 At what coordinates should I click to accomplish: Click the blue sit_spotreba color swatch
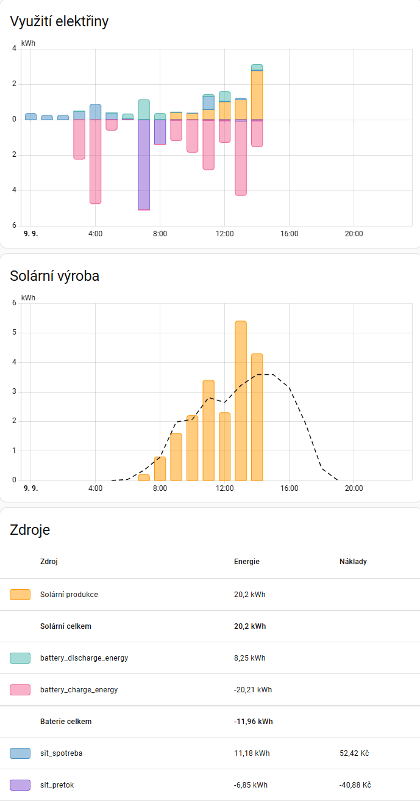[20, 753]
